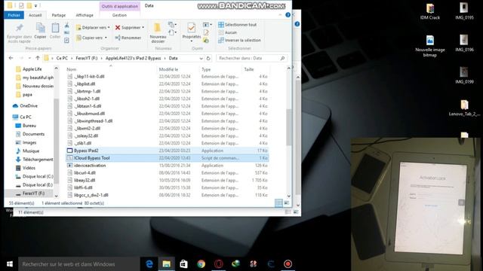Click Renommer button
483x271 pixels.
pos(128,38)
